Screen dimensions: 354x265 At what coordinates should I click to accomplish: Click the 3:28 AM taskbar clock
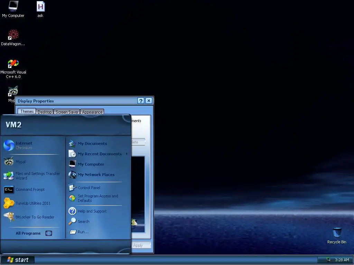pos(342,260)
